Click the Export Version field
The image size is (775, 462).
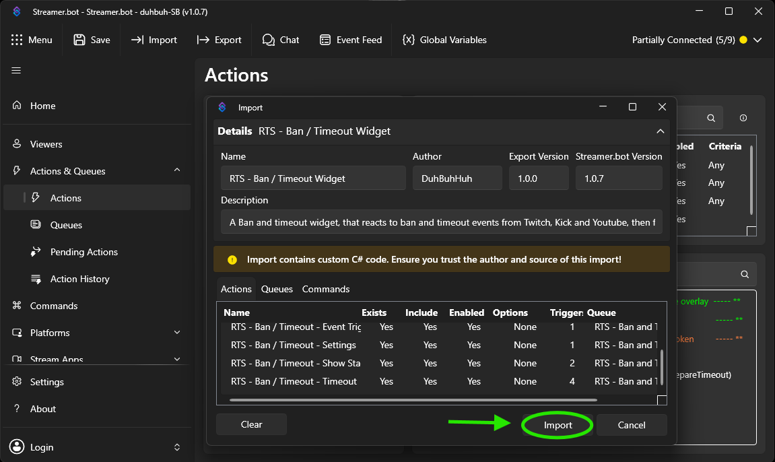click(x=539, y=178)
